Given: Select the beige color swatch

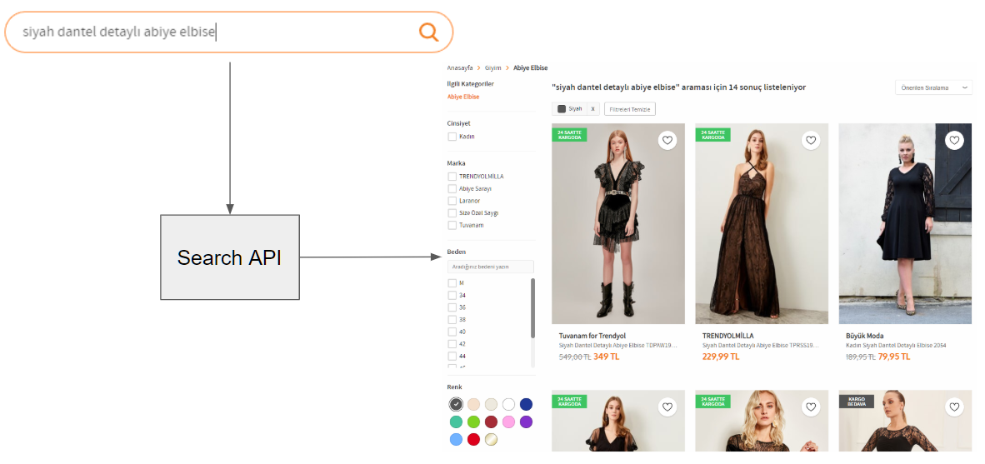Looking at the screenshot, I should click(x=473, y=404).
